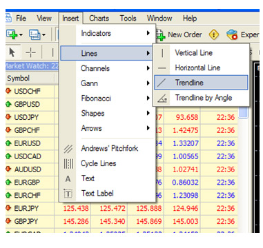This screenshot has width=263, height=248.
Task: Click the Trendline by Angle icon
Action: pyautogui.click(x=162, y=99)
